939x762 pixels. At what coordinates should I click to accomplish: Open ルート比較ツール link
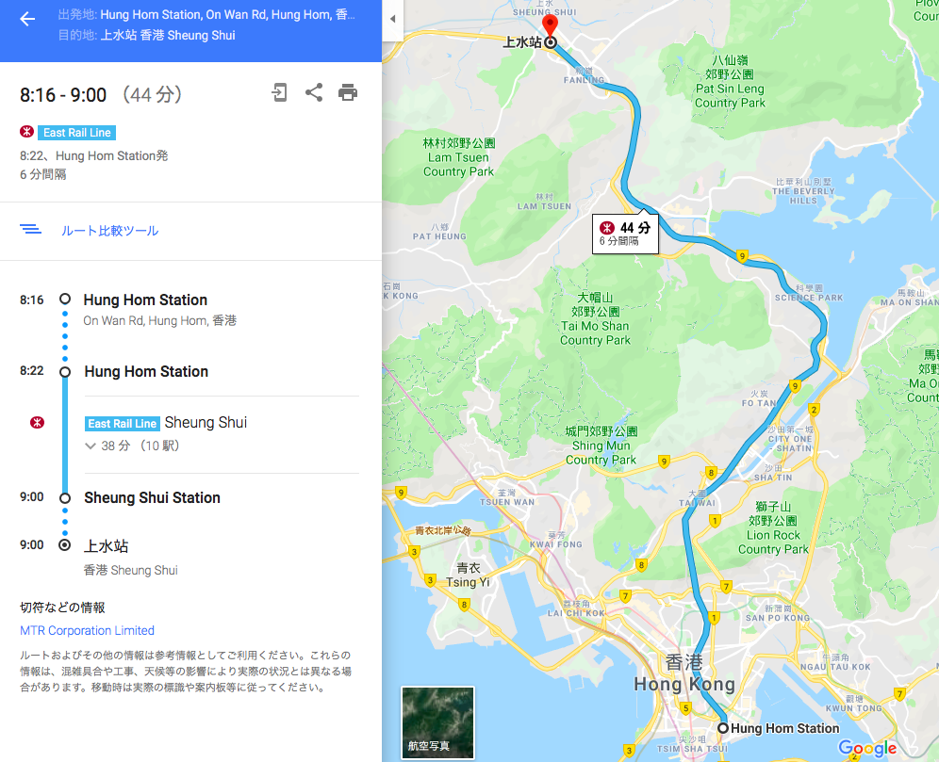pyautogui.click(x=109, y=231)
